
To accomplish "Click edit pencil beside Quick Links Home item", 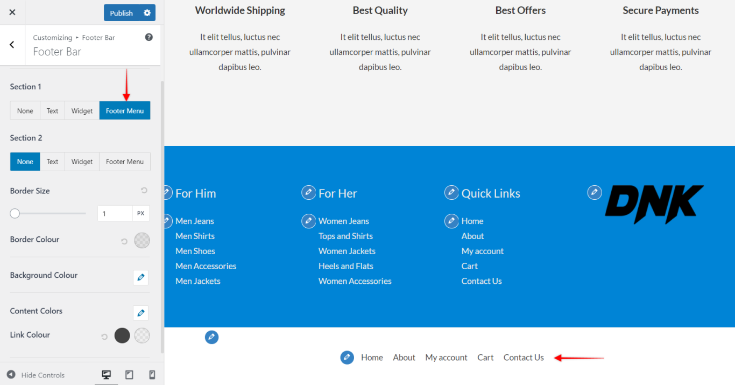I will tap(451, 221).
